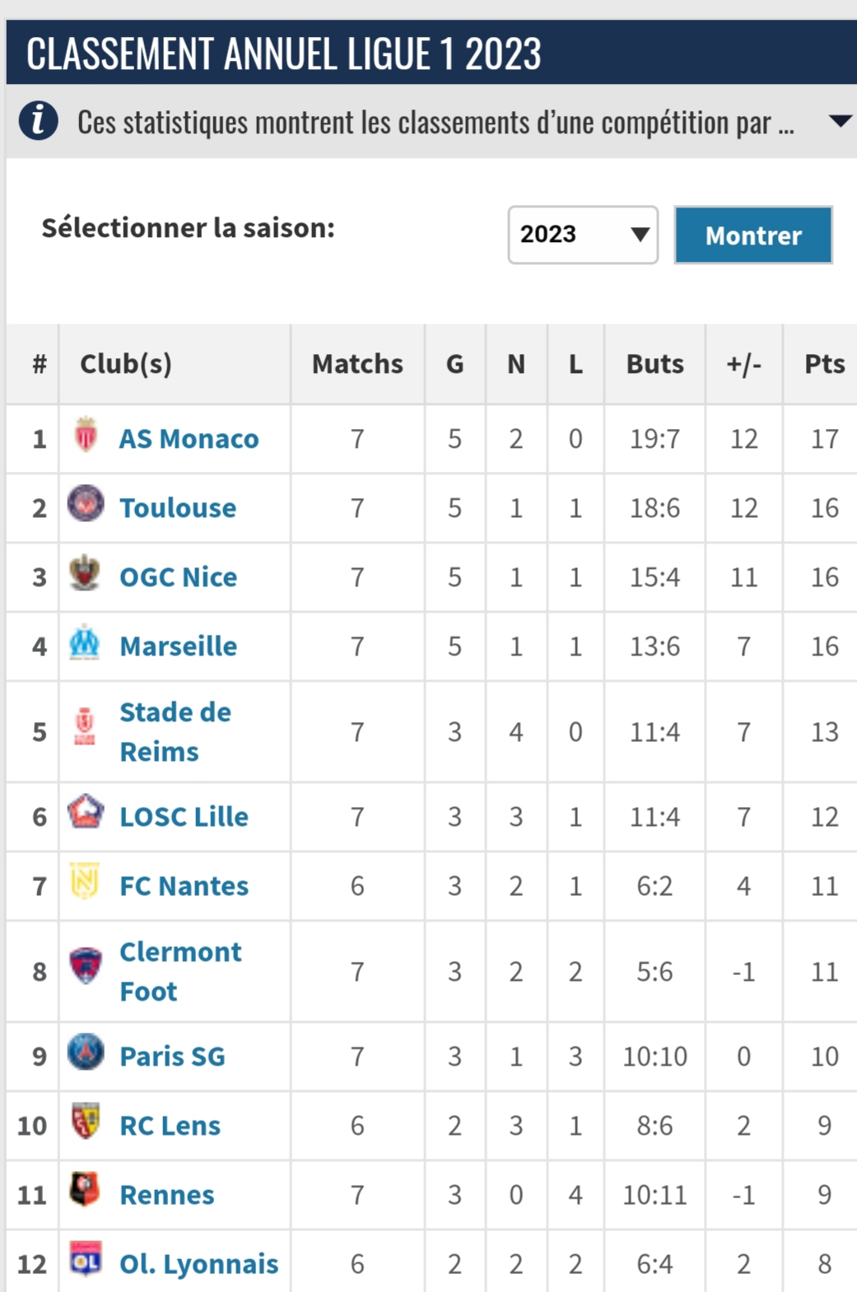Click the Rennes club crest icon
The width and height of the screenshot is (857, 1292).
[x=85, y=1190]
